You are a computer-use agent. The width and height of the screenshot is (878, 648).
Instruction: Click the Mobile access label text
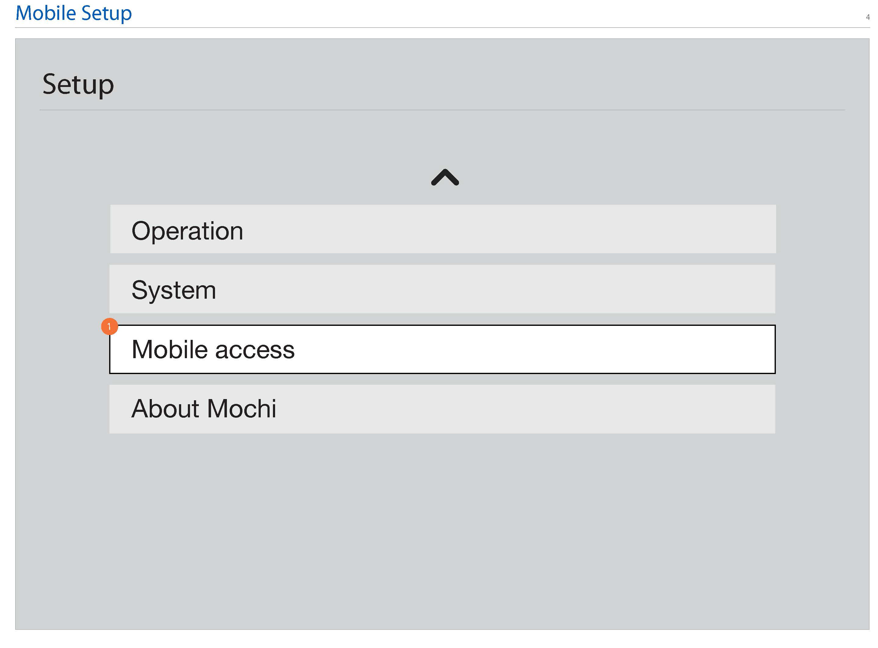[x=213, y=350]
